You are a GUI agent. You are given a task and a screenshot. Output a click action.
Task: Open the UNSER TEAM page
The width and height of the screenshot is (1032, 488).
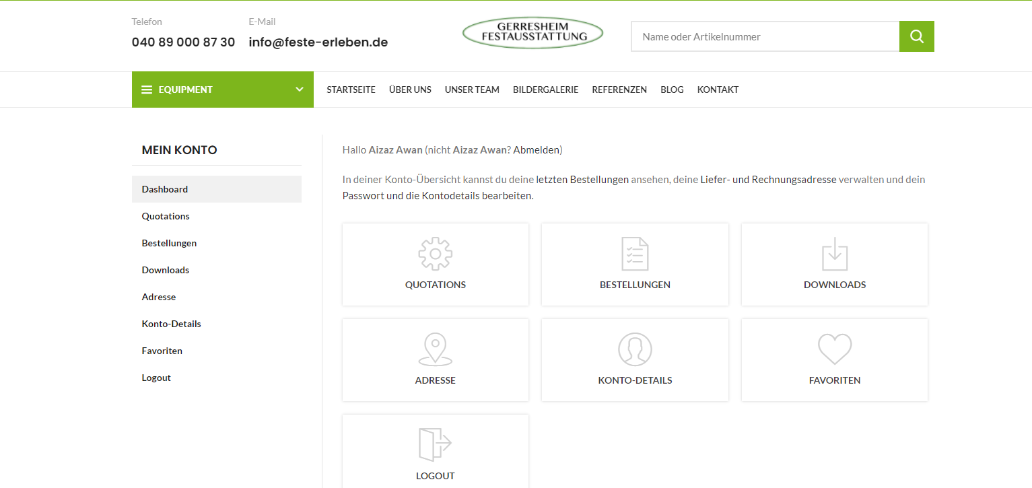tap(472, 90)
